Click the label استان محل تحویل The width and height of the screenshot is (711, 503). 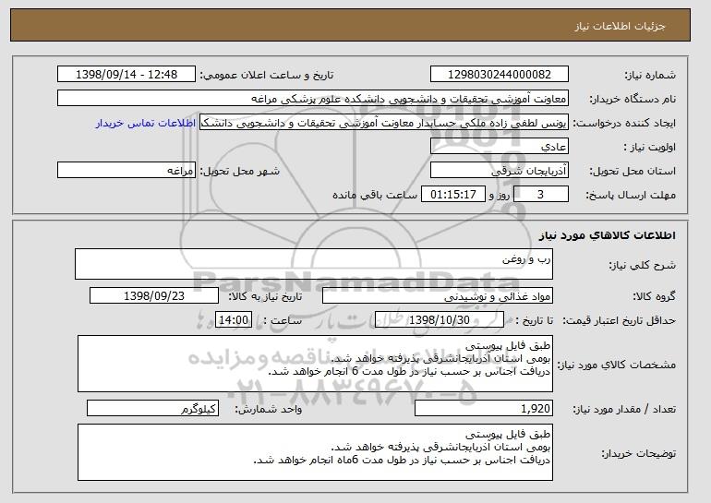tap(633, 172)
